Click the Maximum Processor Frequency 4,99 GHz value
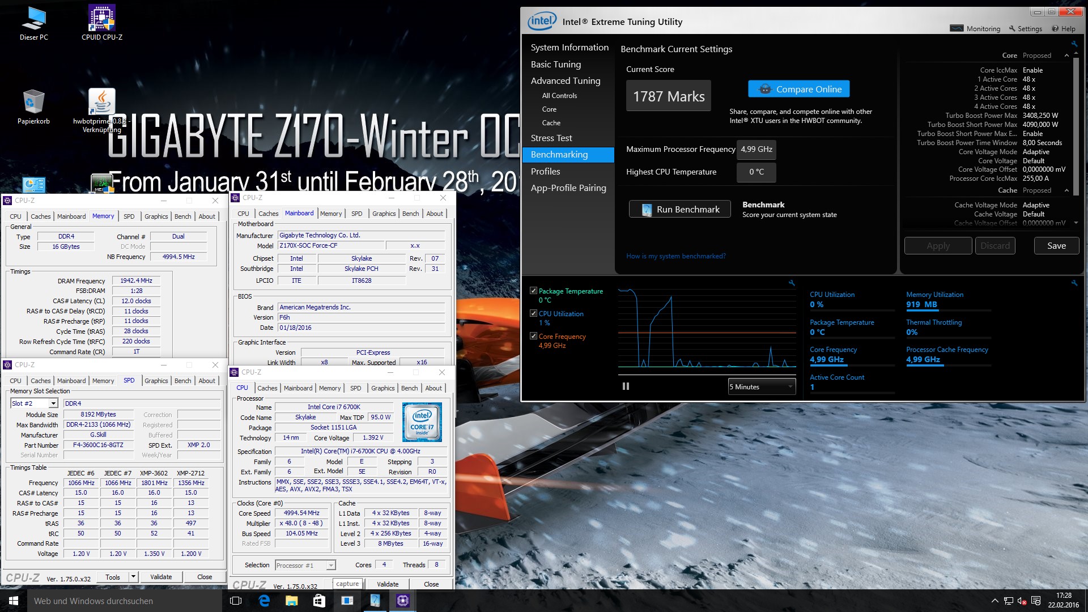The height and width of the screenshot is (612, 1088). coord(756,150)
